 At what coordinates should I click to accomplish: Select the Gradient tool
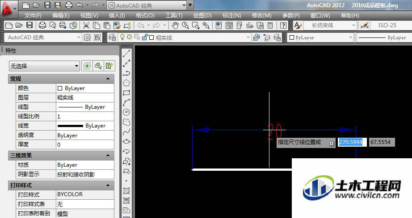coord(126,201)
